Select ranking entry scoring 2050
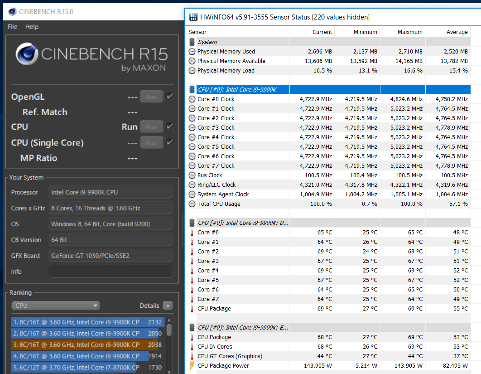The width and height of the screenshot is (481, 374). coord(88,334)
